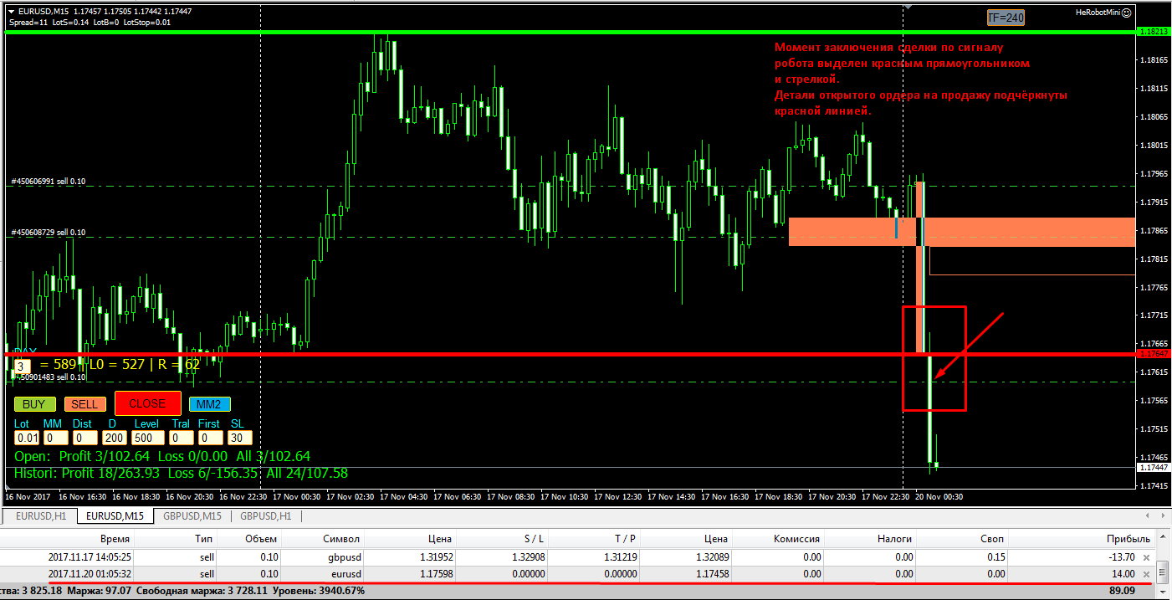Click the green BUY button
Viewport: 1172px width, 600px height.
tap(34, 404)
